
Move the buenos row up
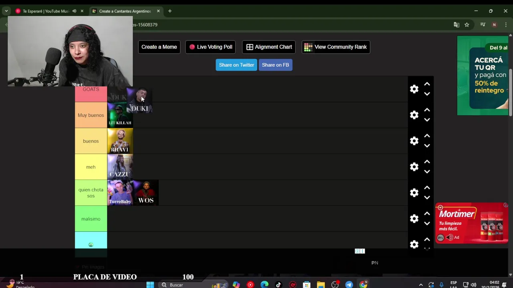click(427, 136)
